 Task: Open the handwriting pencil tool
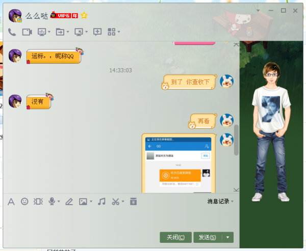point(69,202)
